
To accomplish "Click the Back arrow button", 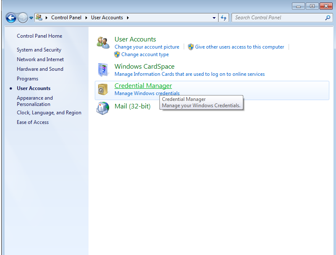I will 11,18.
